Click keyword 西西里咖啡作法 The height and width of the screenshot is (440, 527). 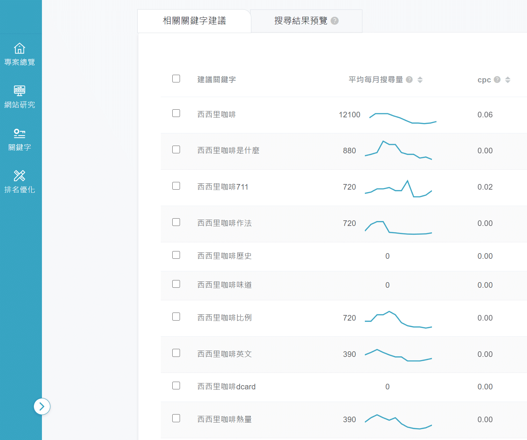point(224,223)
